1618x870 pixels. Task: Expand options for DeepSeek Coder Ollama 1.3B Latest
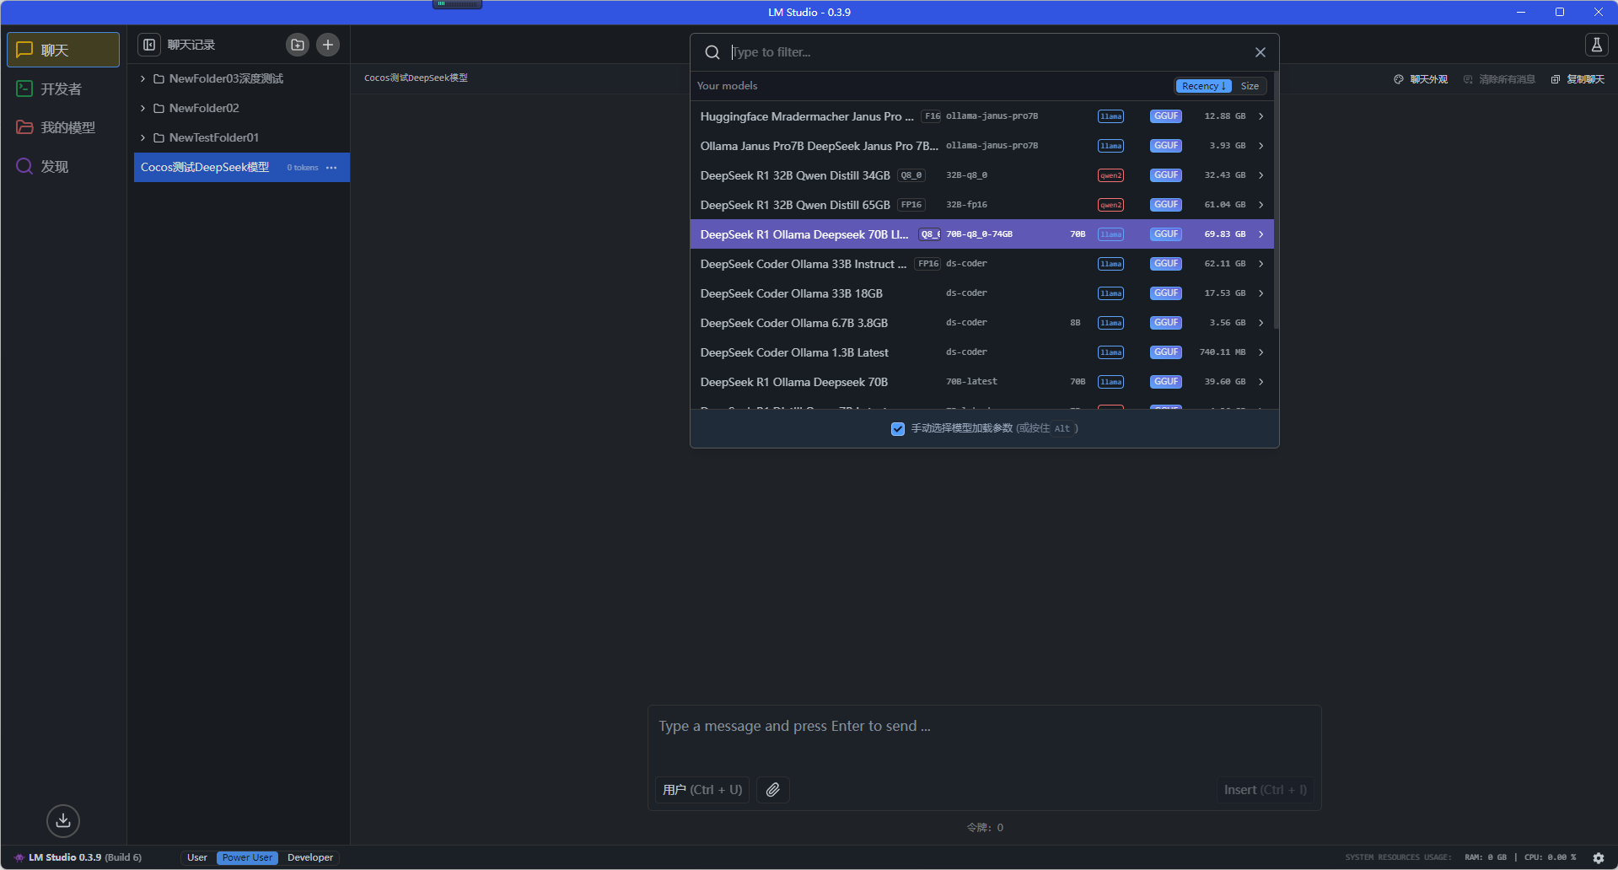point(1261,352)
